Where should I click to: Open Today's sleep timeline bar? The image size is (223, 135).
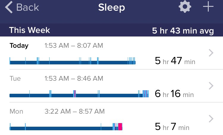tap(72, 62)
